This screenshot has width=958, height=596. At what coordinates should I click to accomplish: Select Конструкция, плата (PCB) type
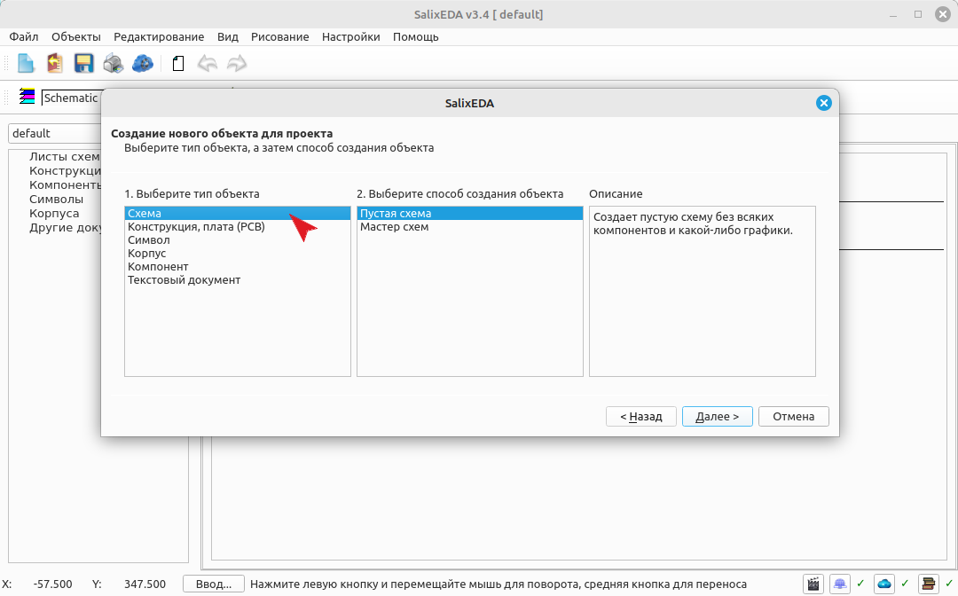(238, 226)
